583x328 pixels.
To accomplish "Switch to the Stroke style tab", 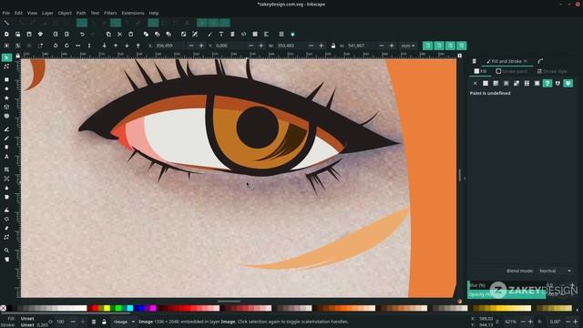I will pyautogui.click(x=552, y=71).
